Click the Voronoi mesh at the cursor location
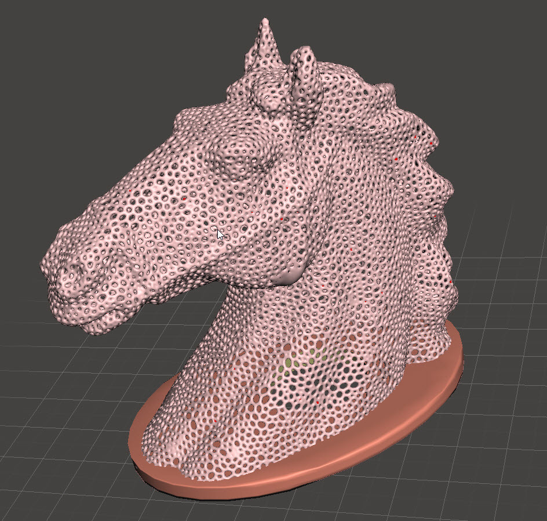Image resolution: width=547 pixels, height=521 pixels. [220, 234]
